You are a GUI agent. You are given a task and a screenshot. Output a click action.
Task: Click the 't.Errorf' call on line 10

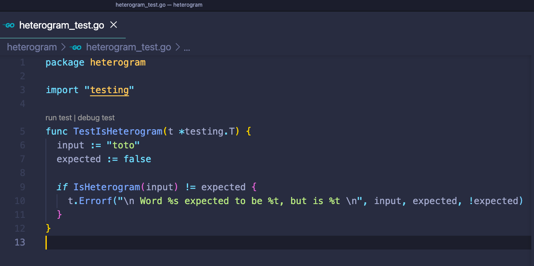click(90, 201)
